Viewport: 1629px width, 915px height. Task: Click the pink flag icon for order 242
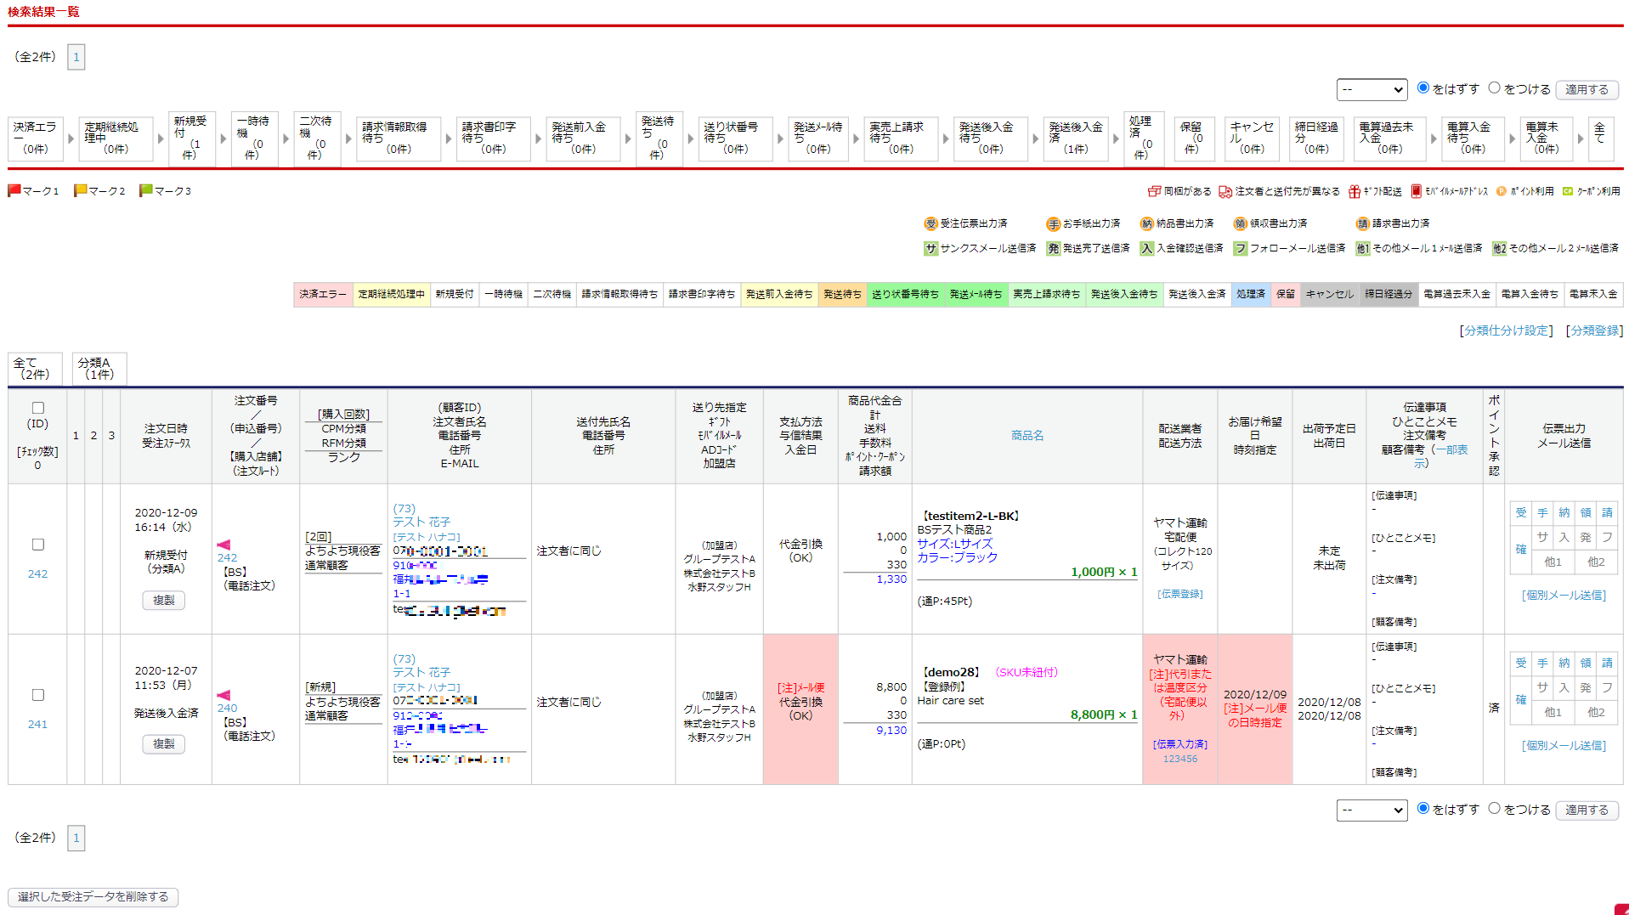click(223, 545)
